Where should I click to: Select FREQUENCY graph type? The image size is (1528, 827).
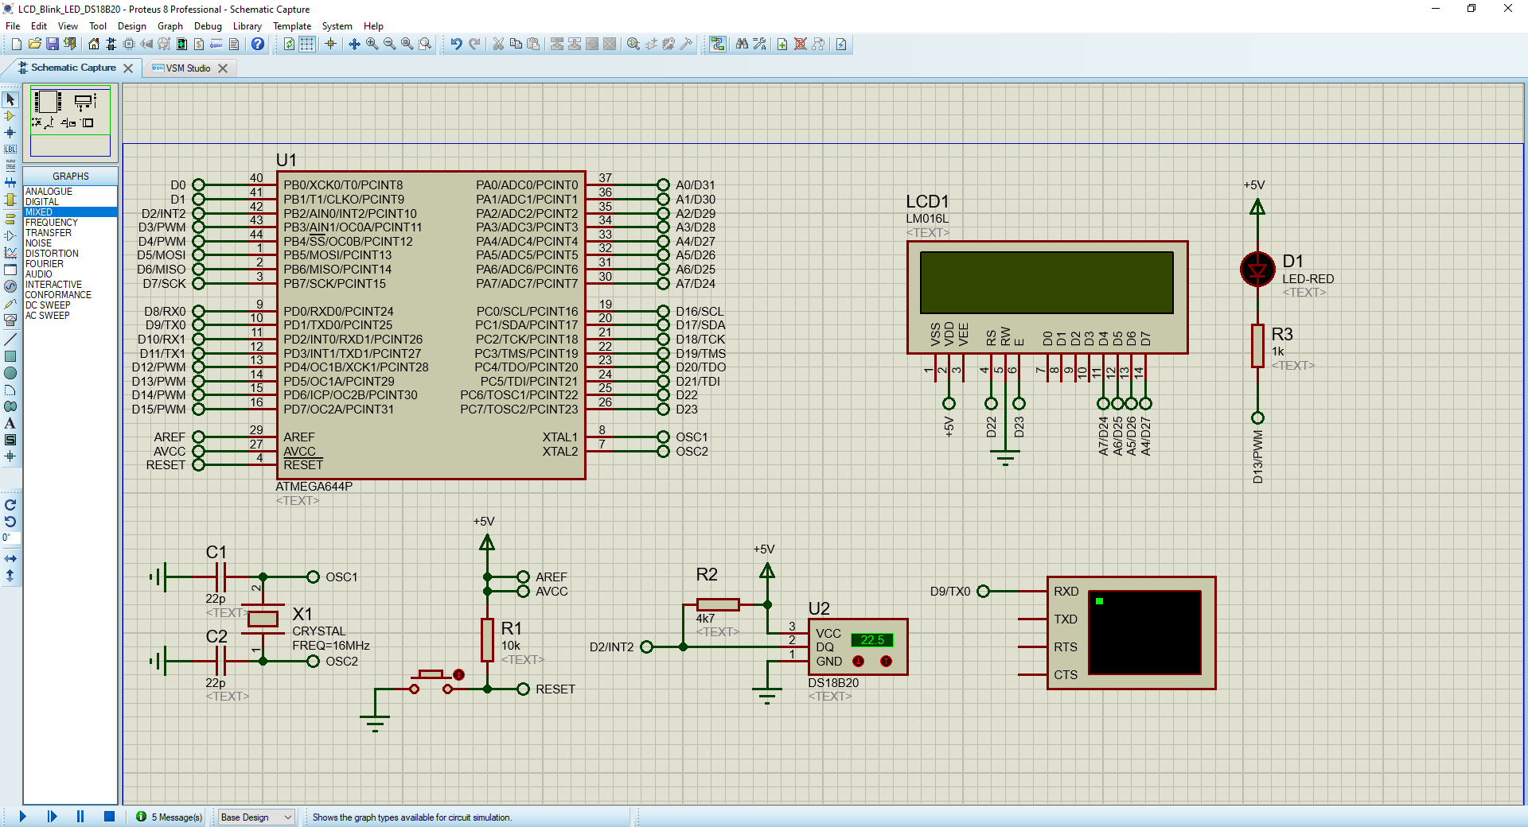(70, 223)
